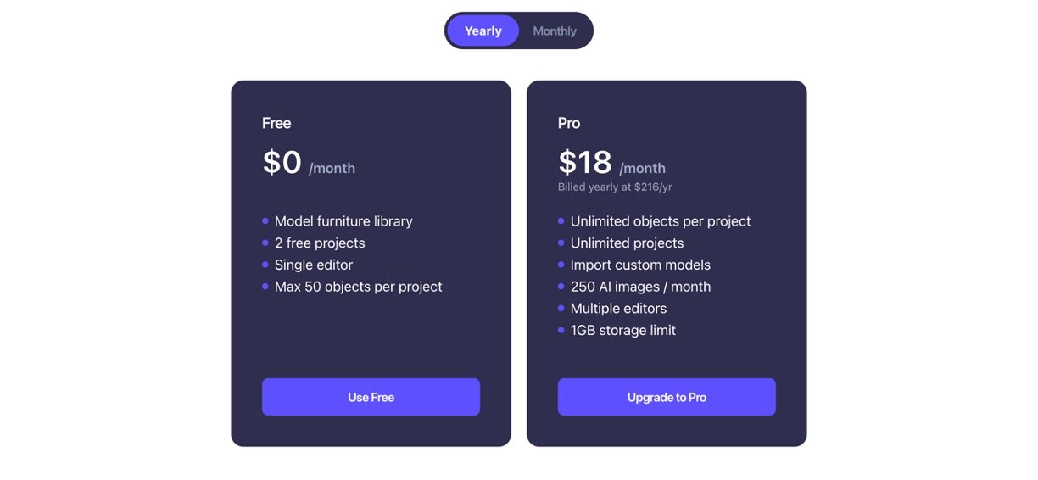Click the 1GB storage limit feature
This screenshot has width=1038, height=480.
coord(622,330)
